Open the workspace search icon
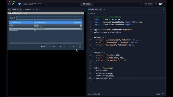 [141, 4]
